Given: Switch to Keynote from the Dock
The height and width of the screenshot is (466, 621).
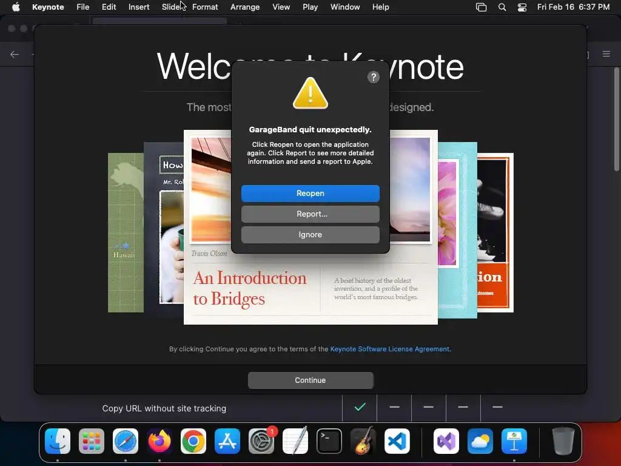Looking at the screenshot, I should (x=514, y=441).
